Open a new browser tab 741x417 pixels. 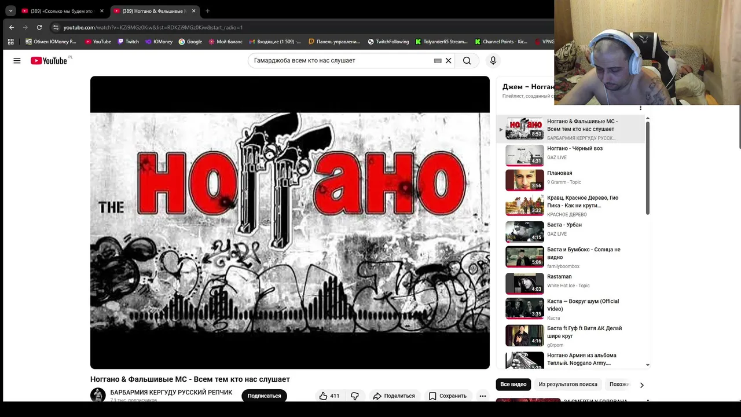[208, 11]
